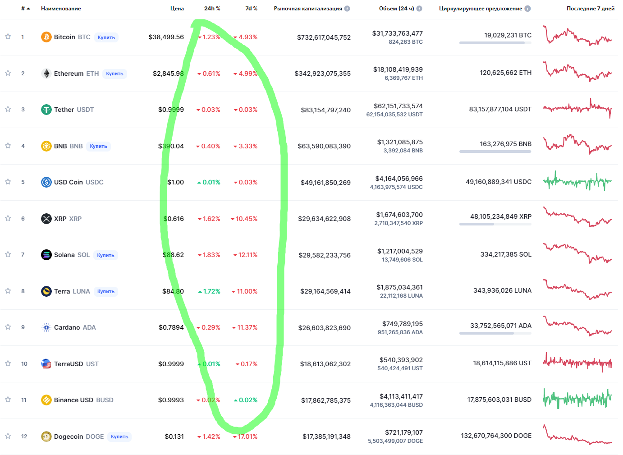The height and width of the screenshot is (455, 623).
Task: Click the Купить button next to BNB
Action: pyautogui.click(x=98, y=146)
